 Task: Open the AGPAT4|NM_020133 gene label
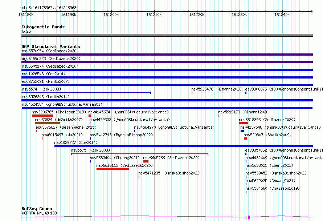coord(39,213)
